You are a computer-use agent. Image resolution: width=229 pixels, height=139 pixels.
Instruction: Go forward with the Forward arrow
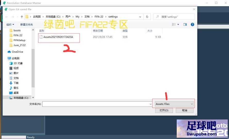[x=13, y=17]
